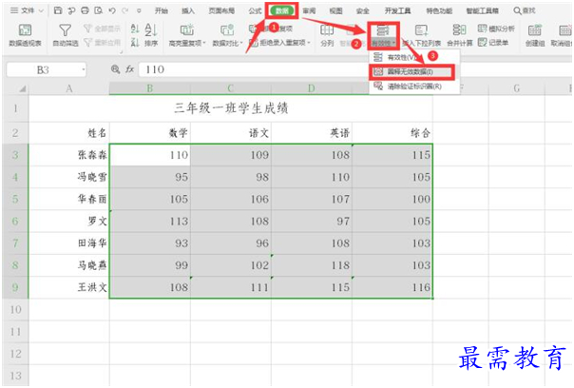The width and height of the screenshot is (574, 388).
Task: Click the 记录单 button
Action: (x=493, y=43)
